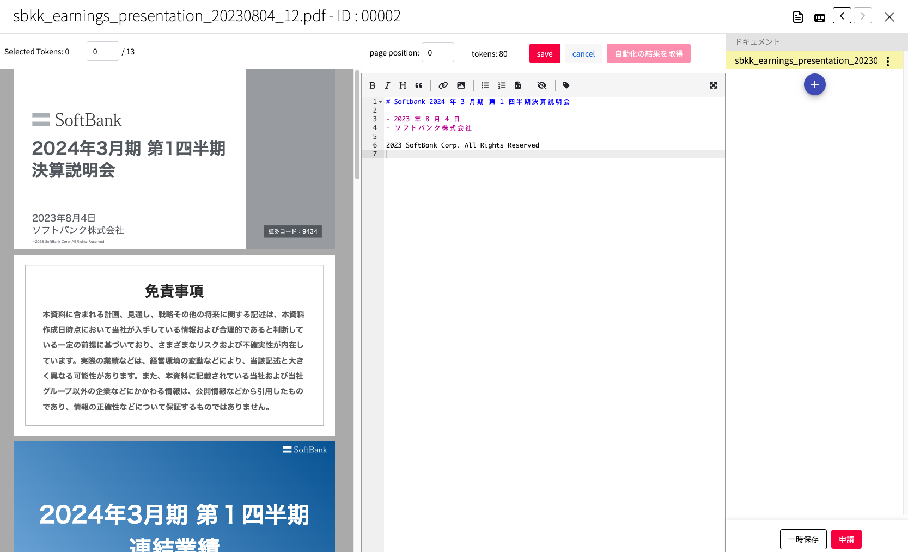
Task: Toggle preview with the crossed-eye icon
Action: point(541,85)
